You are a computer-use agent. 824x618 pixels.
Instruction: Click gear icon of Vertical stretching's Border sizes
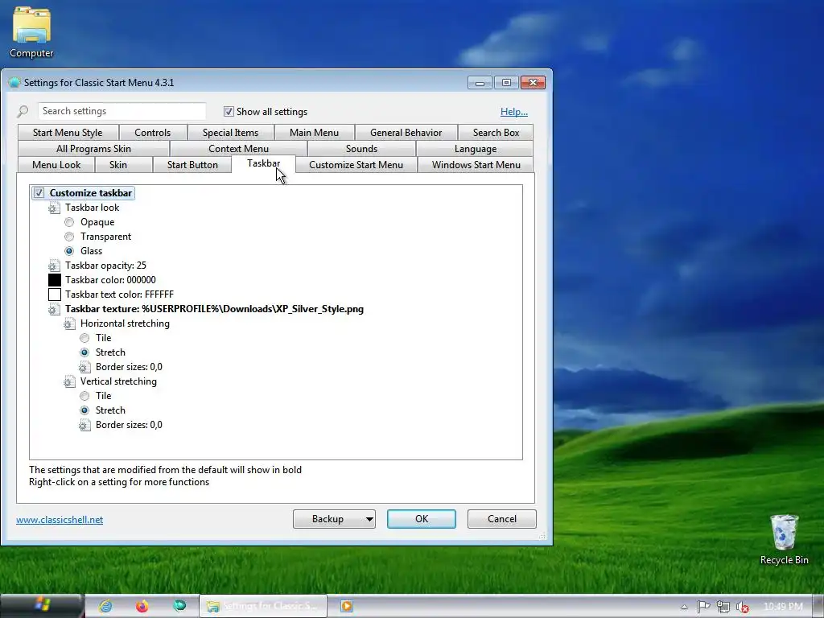pyautogui.click(x=84, y=425)
